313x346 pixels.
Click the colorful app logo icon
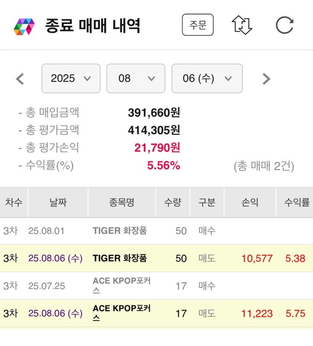pyautogui.click(x=24, y=26)
